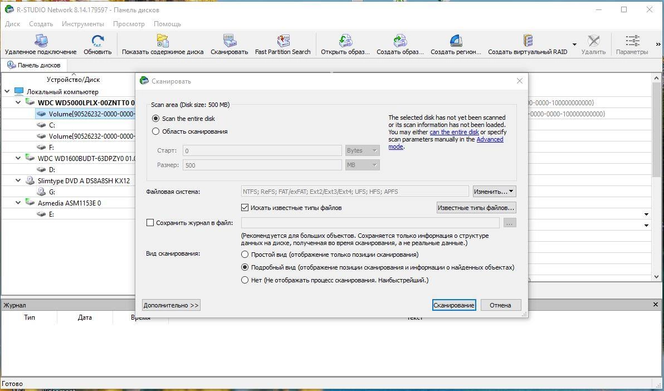This screenshot has width=664, height=391.
Task: Open the Bytes unit dropdown
Action: (363, 150)
